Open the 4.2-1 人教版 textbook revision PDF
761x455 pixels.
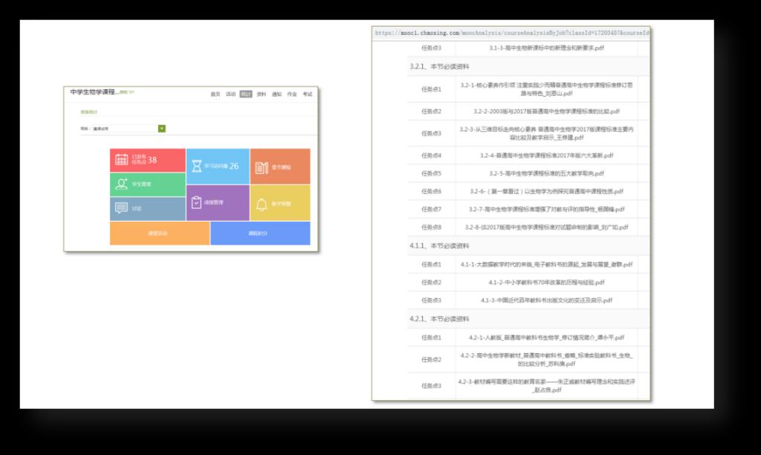(x=546, y=338)
